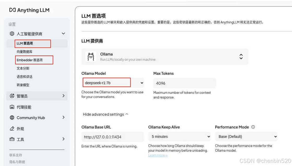The image size is (292, 166).
Task: Open 转录模型 settings
Action: [23, 85]
